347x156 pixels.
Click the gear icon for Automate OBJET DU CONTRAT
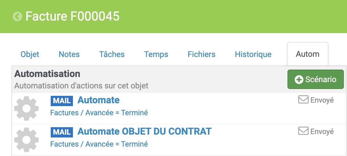(x=26, y=140)
